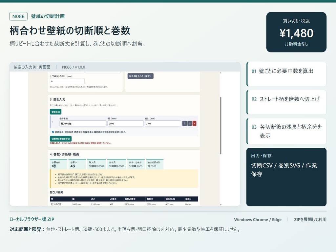Click the 必要巾 4枚 summary tile
The height and width of the screenshot is (252, 336).
click(x=77, y=164)
